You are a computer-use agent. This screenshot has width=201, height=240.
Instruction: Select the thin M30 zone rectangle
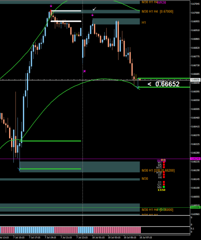click(x=70, y=179)
